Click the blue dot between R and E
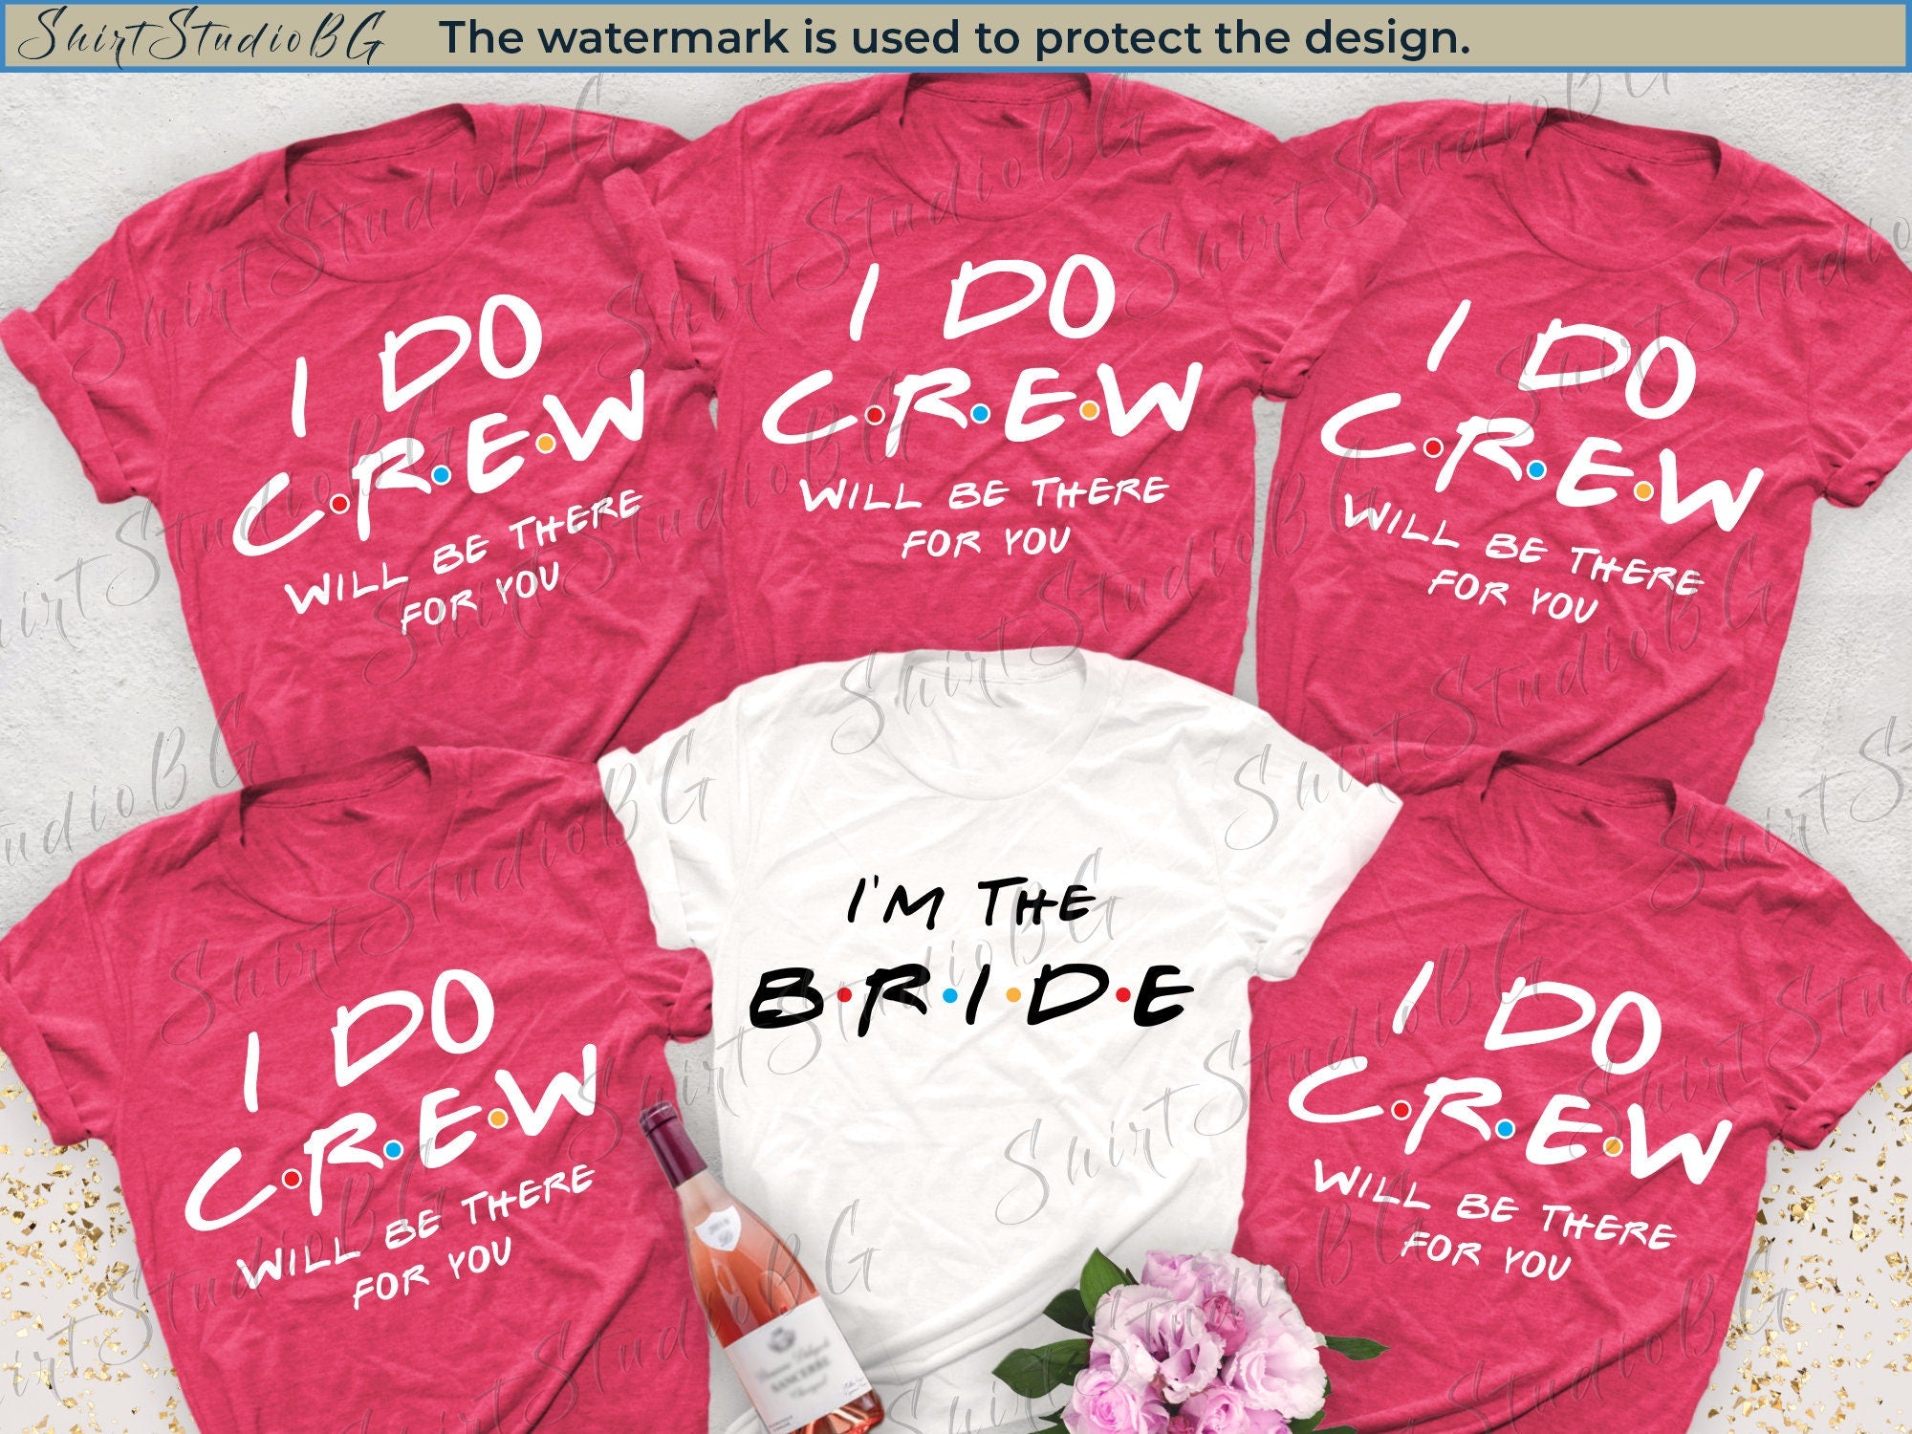Image resolution: width=1912 pixels, height=1434 pixels. coord(980,414)
